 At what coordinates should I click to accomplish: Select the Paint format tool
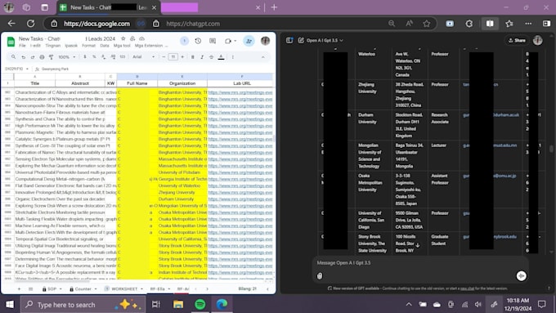tap(51, 57)
